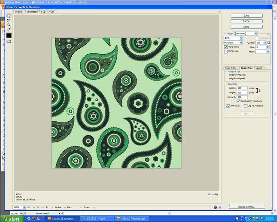Open the preview pane menu icon
Screen dimensions: 277x222
pos(220,11)
